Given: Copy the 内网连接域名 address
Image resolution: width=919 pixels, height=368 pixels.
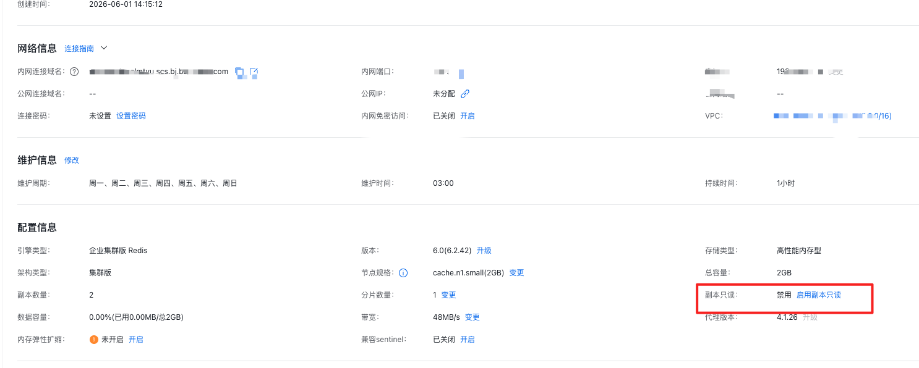Looking at the screenshot, I should pos(239,72).
